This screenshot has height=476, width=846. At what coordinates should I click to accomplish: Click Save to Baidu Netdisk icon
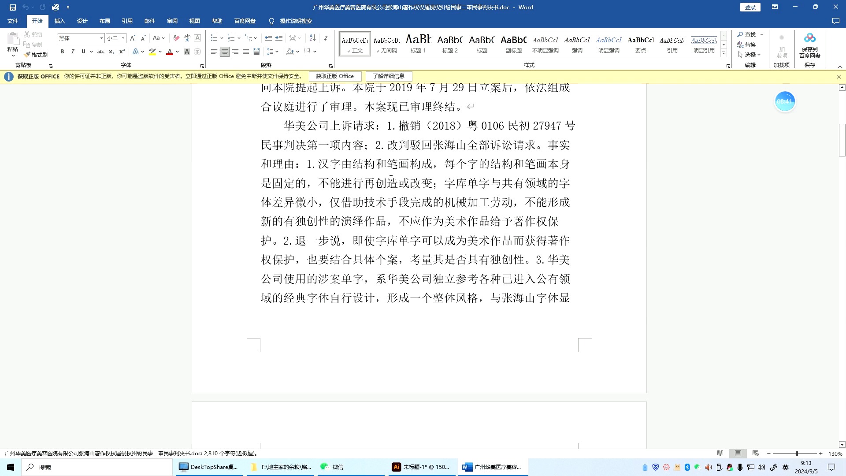[810, 46]
